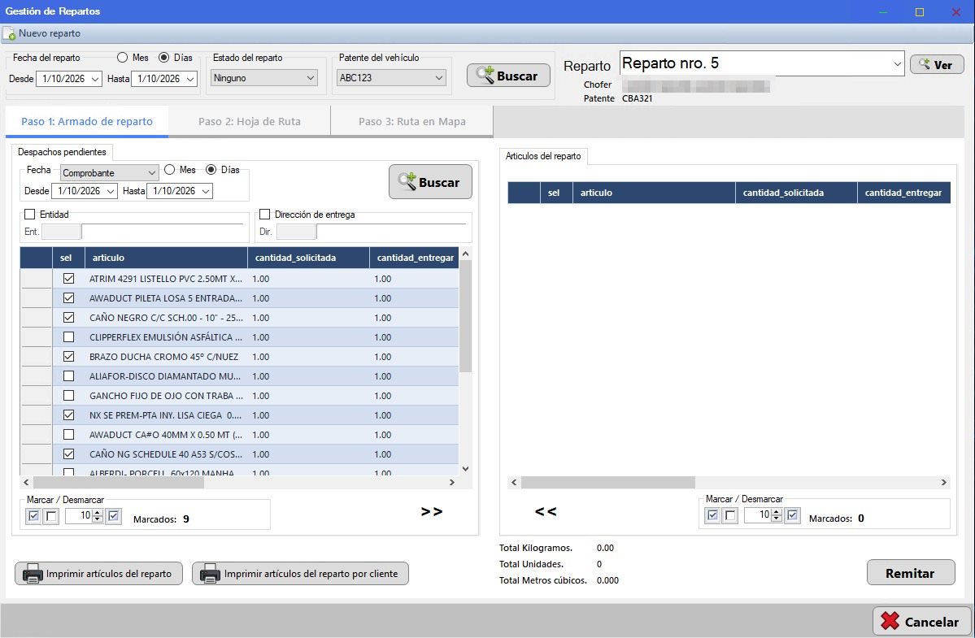The width and height of the screenshot is (975, 638).
Task: Unmark all Articulos del reparto icon
Action: [x=730, y=515]
